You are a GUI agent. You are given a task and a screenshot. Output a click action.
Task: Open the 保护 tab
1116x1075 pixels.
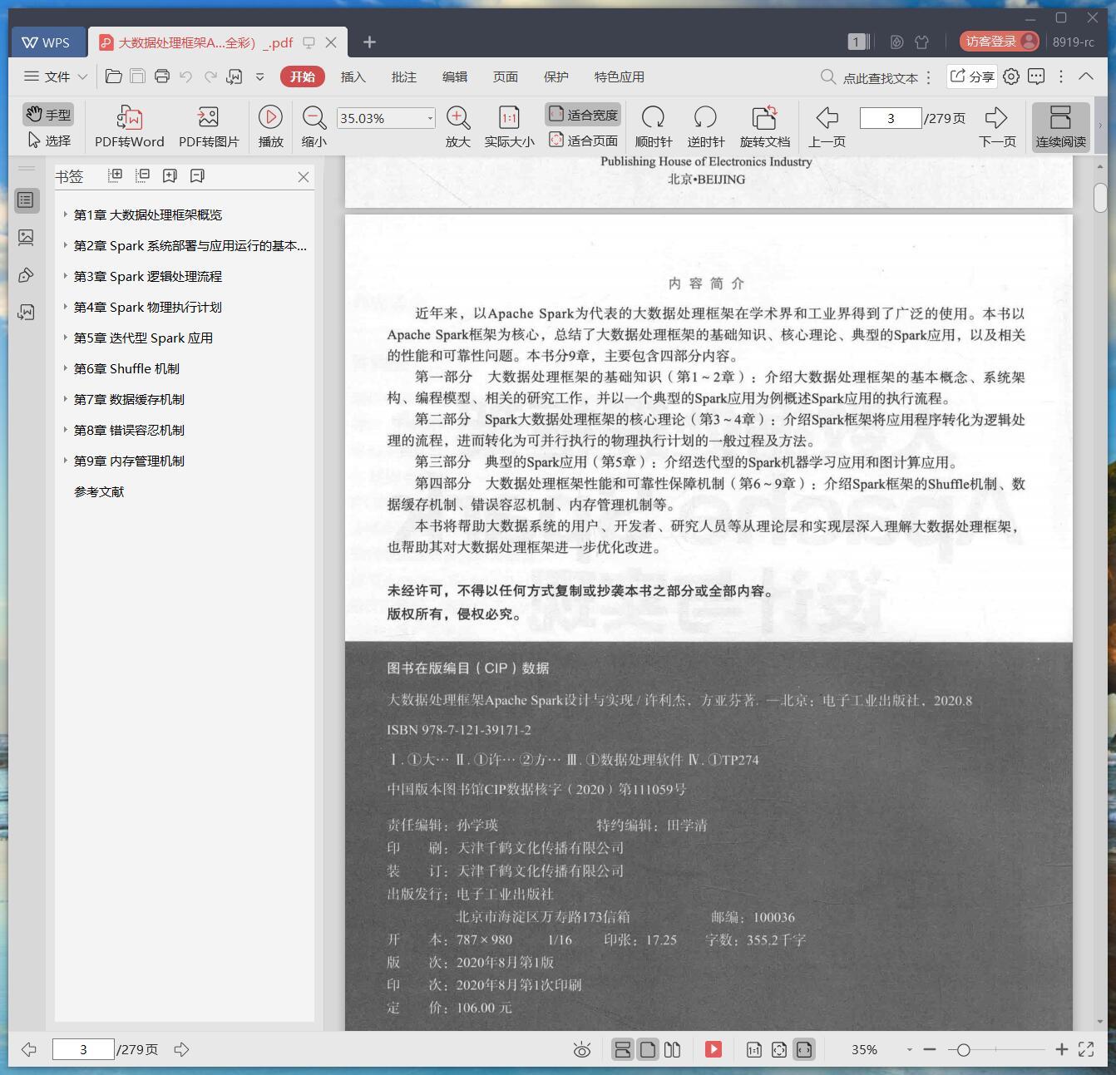click(556, 76)
